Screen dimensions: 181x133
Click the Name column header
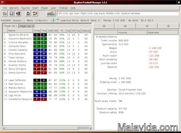pos(20,31)
